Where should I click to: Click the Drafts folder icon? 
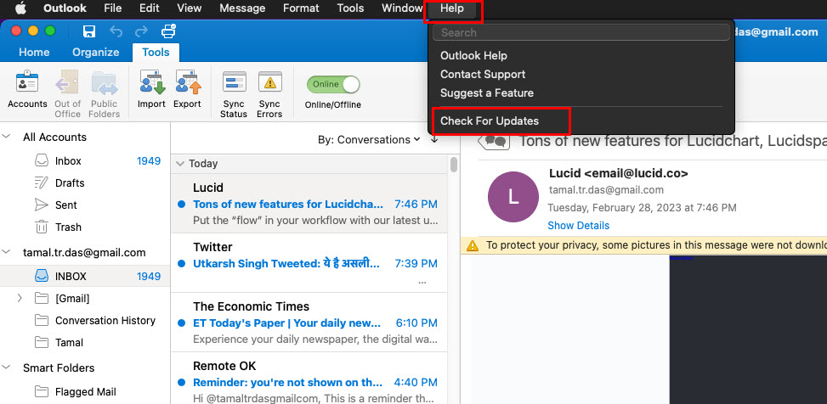41,182
